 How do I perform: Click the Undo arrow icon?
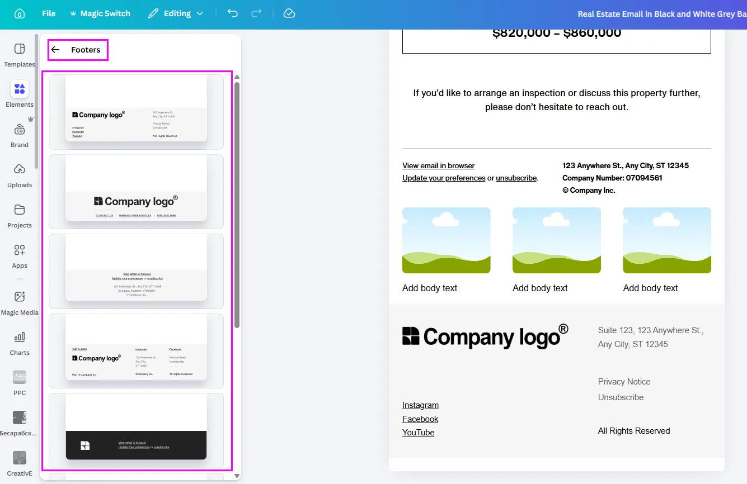click(x=233, y=13)
